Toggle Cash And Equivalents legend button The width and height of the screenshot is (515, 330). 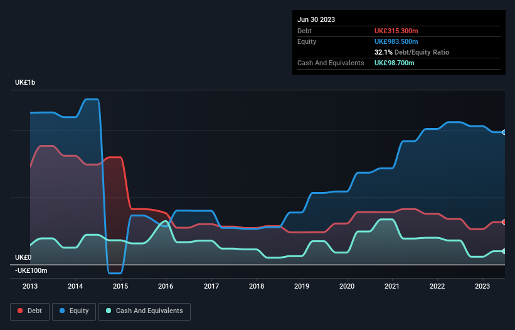144,311
